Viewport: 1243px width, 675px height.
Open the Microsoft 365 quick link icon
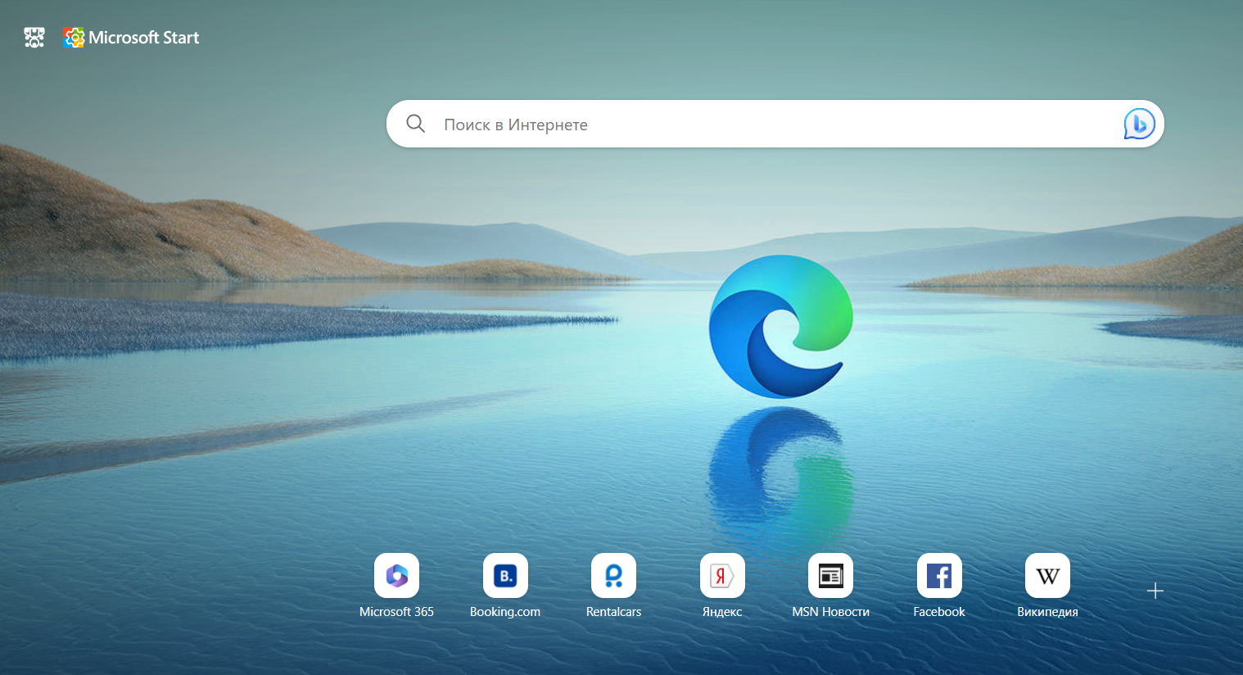(397, 576)
